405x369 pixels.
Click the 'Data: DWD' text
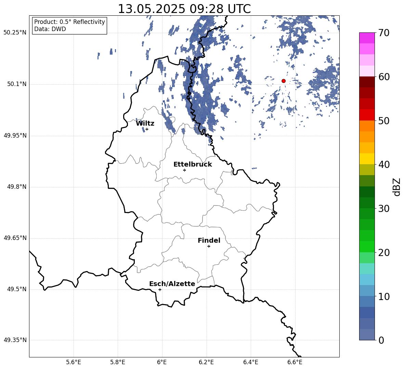click(x=50, y=29)
